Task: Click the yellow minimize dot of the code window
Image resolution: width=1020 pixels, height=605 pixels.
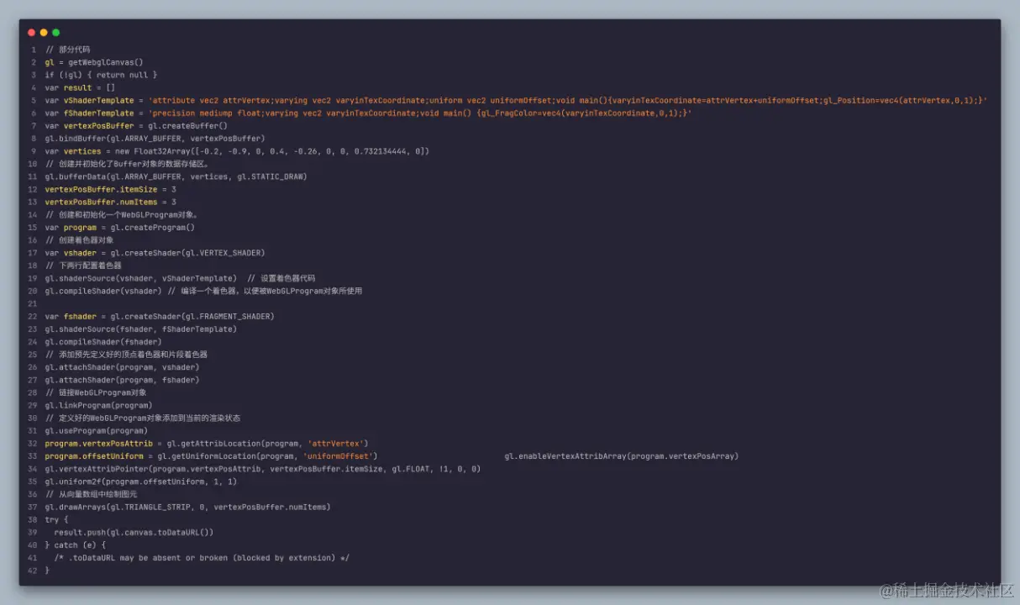Action: pos(44,33)
